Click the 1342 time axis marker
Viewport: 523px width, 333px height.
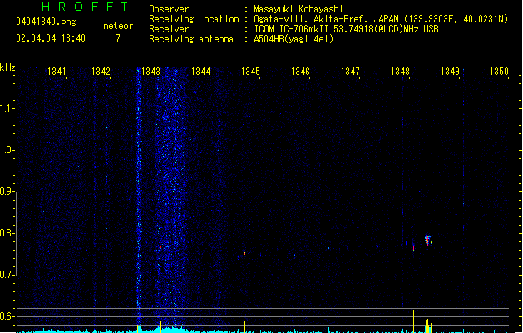(x=101, y=72)
